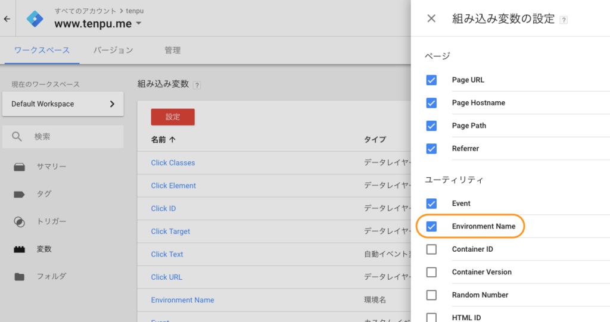
Task: Click the 変数 brick icon
Action: tap(20, 249)
